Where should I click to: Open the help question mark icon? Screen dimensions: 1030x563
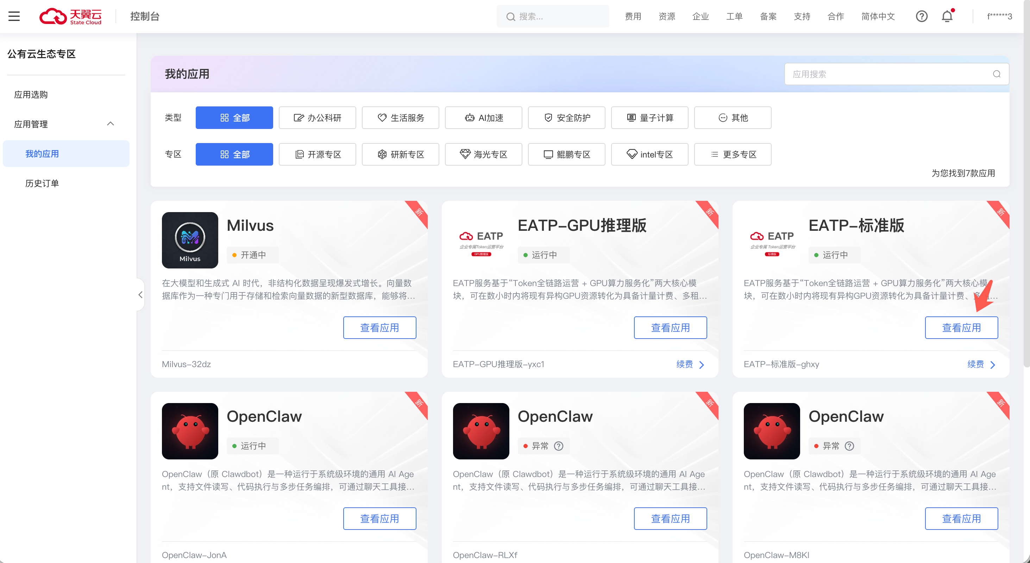(x=921, y=17)
